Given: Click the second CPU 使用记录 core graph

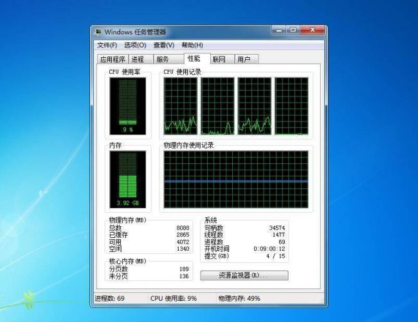Looking at the screenshot, I should point(217,106).
